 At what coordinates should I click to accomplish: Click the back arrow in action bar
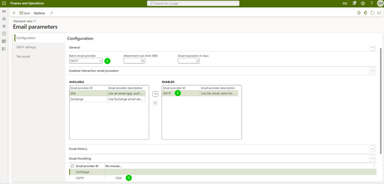pyautogui.click(x=14, y=13)
